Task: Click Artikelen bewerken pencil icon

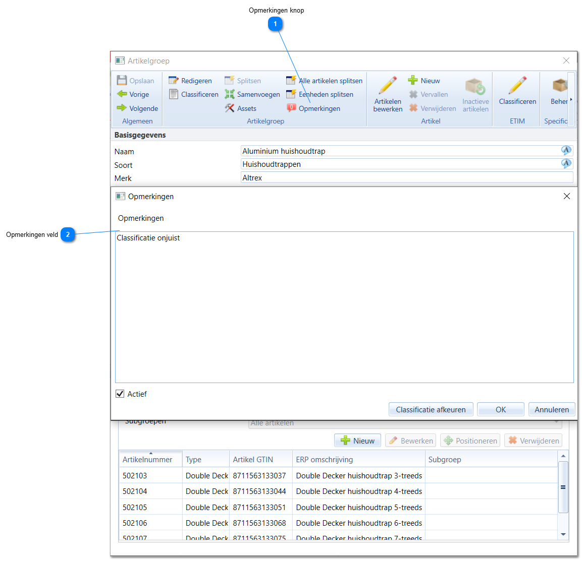Action: pyautogui.click(x=388, y=85)
